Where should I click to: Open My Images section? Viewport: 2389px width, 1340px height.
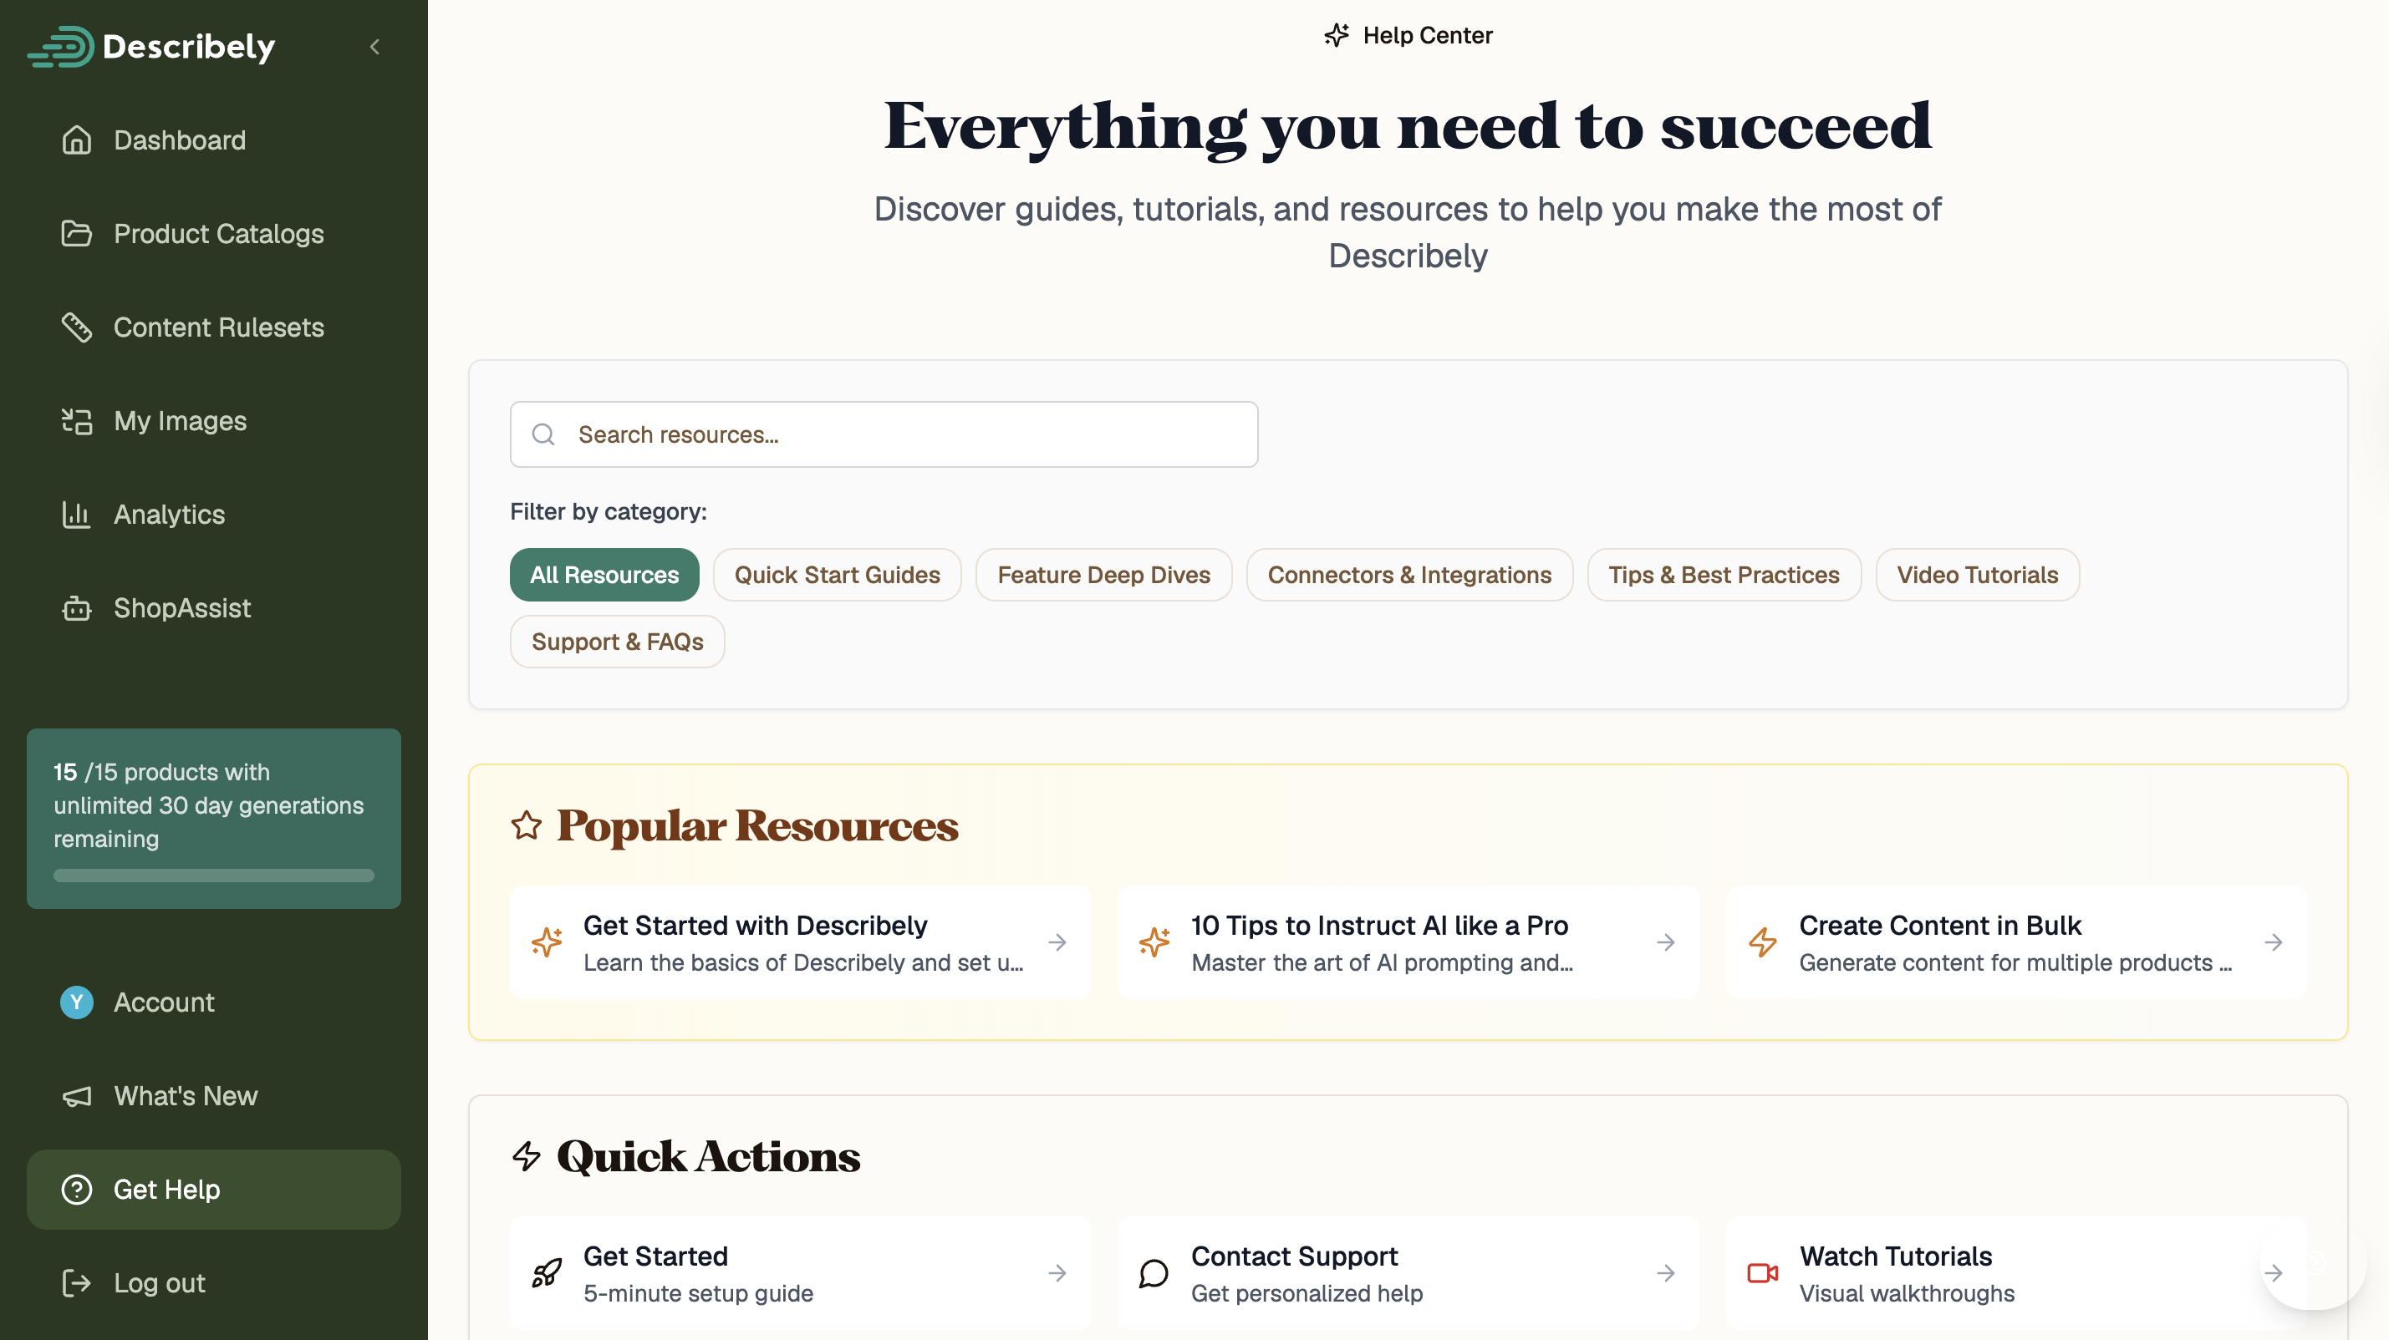(x=213, y=421)
